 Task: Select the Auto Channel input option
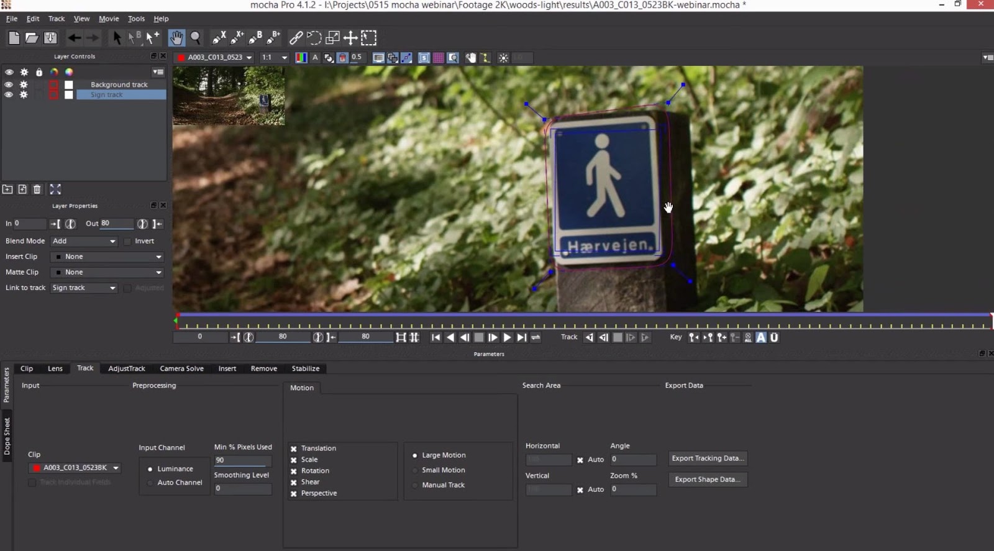pos(150,483)
